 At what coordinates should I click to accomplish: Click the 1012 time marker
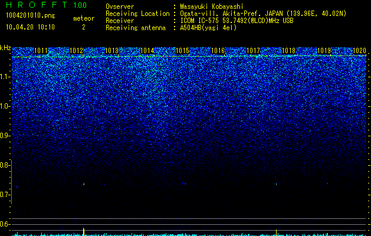pos(77,51)
